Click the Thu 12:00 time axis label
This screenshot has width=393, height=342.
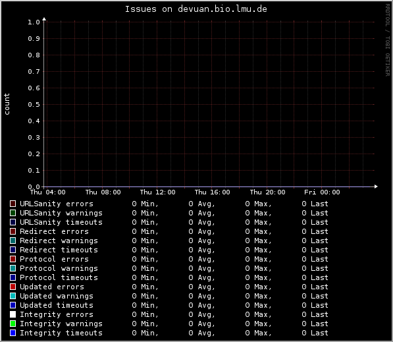tap(157, 192)
